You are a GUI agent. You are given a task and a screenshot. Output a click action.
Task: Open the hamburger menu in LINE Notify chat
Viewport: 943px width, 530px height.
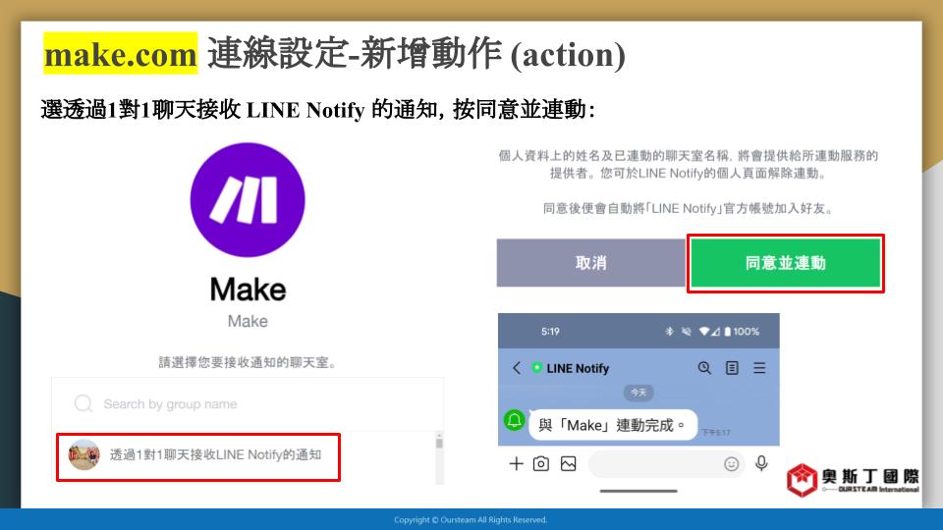coord(759,368)
